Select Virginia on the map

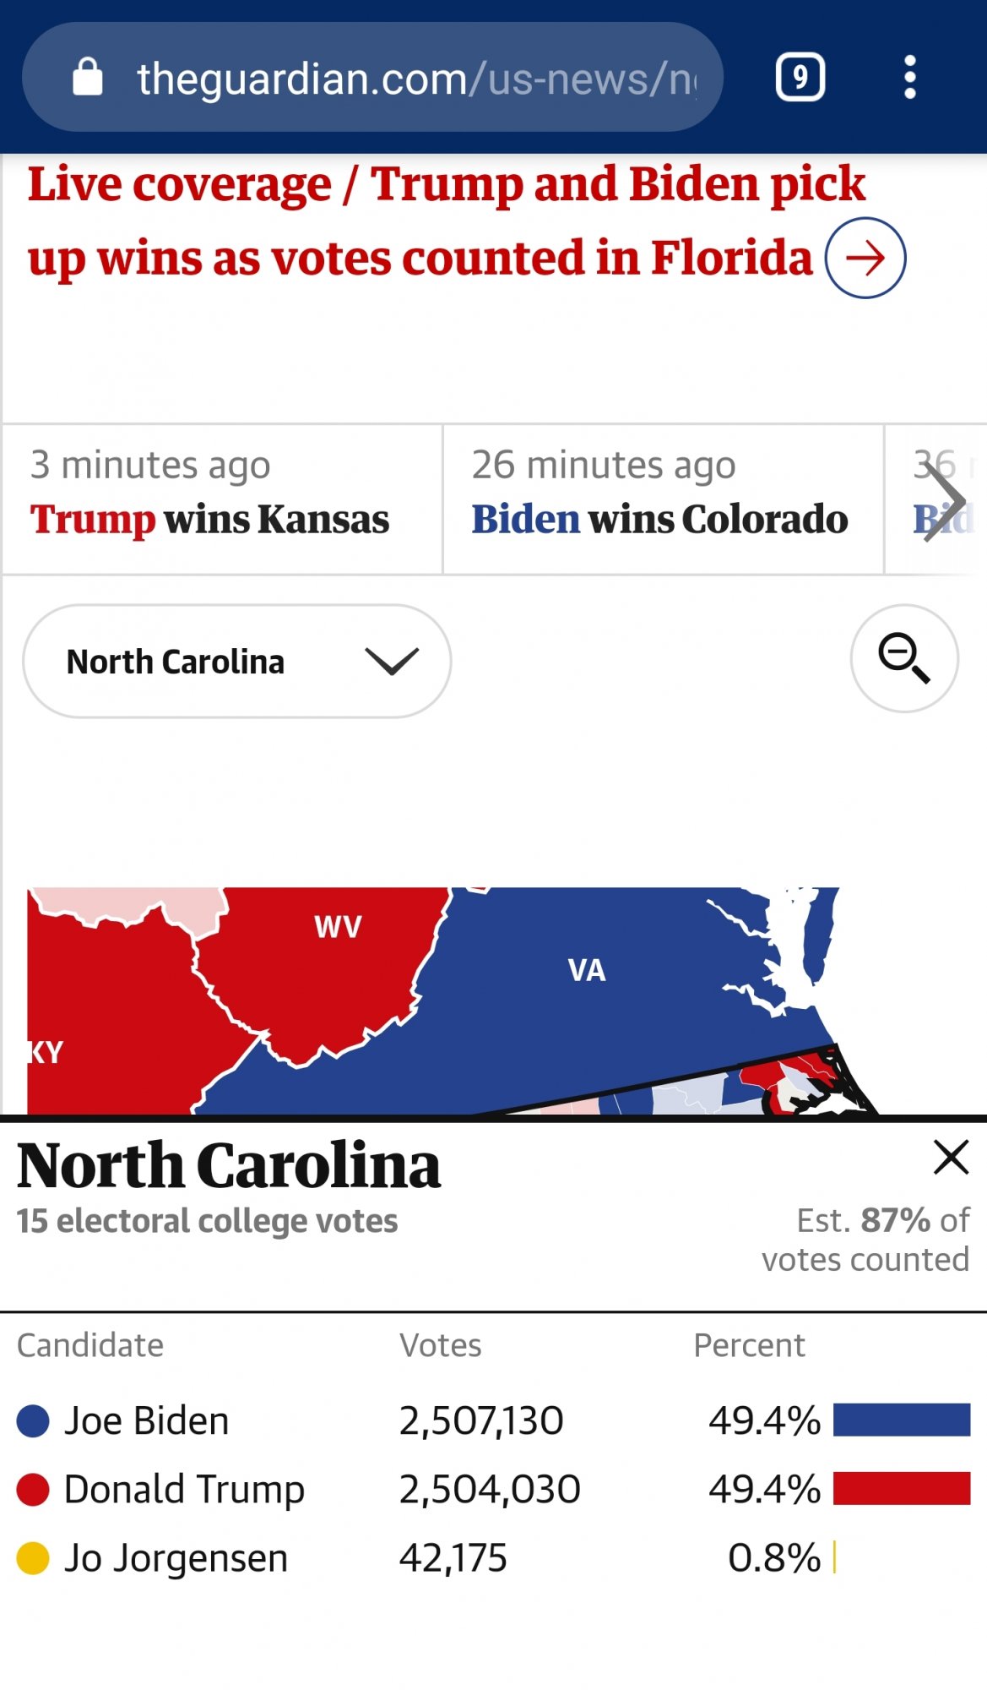(x=586, y=970)
